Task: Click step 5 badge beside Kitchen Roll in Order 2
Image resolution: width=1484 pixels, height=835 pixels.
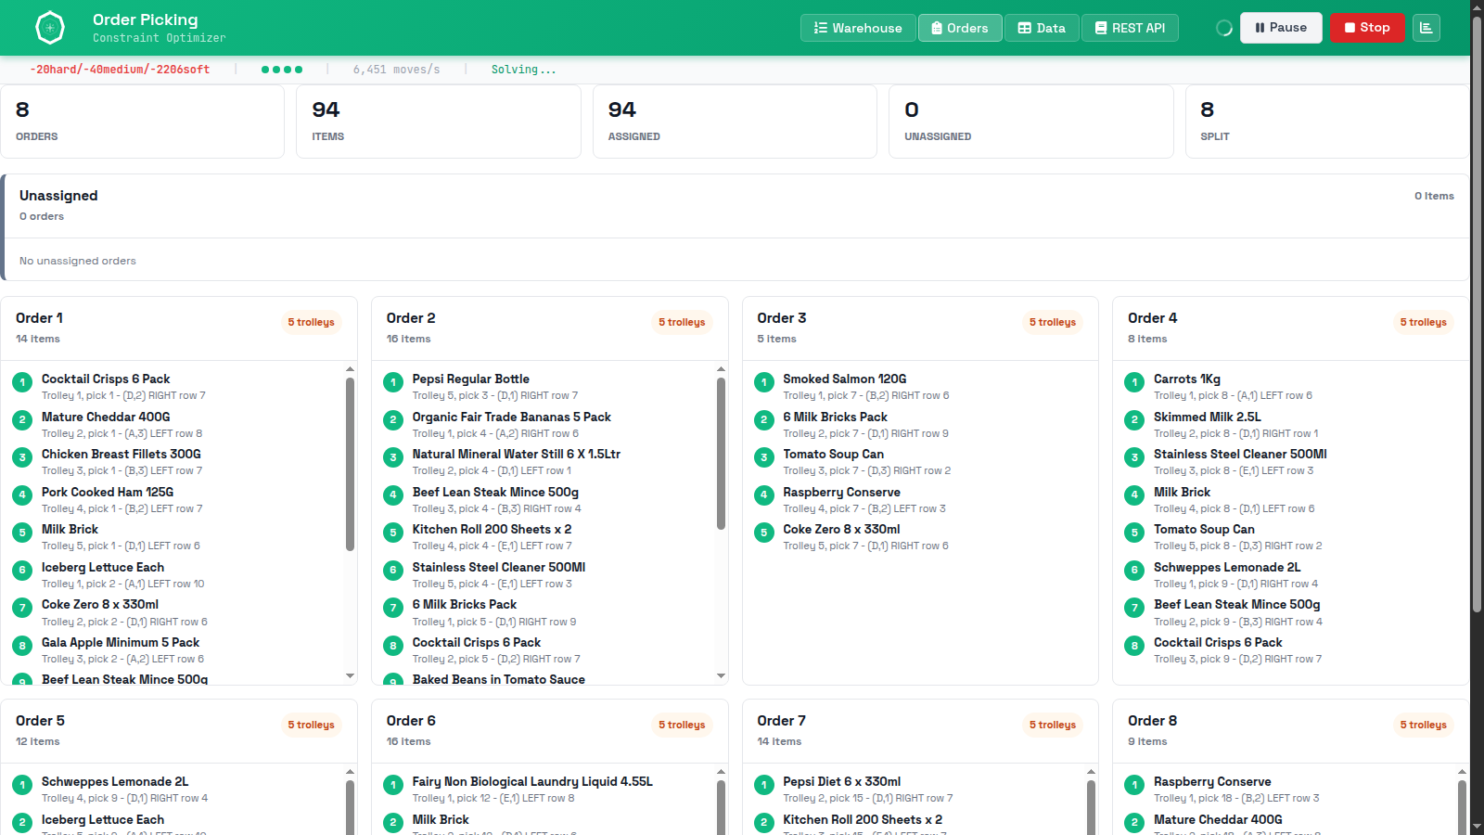Action: coord(393,533)
